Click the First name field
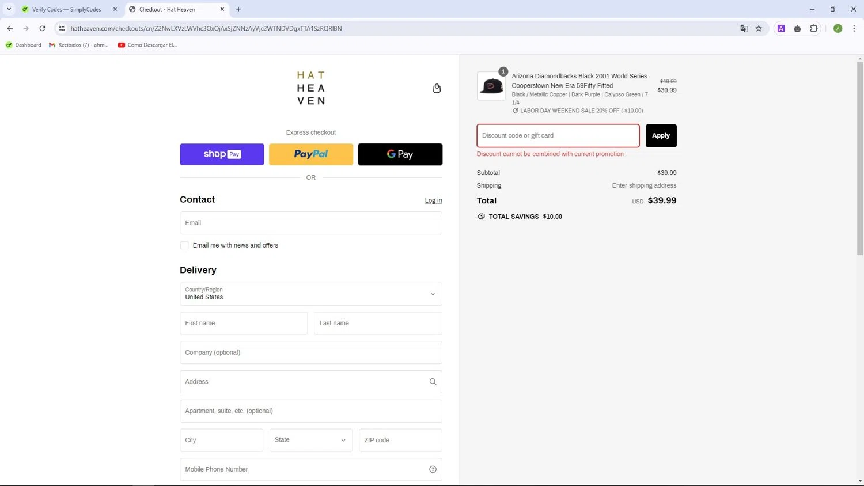 tap(244, 323)
